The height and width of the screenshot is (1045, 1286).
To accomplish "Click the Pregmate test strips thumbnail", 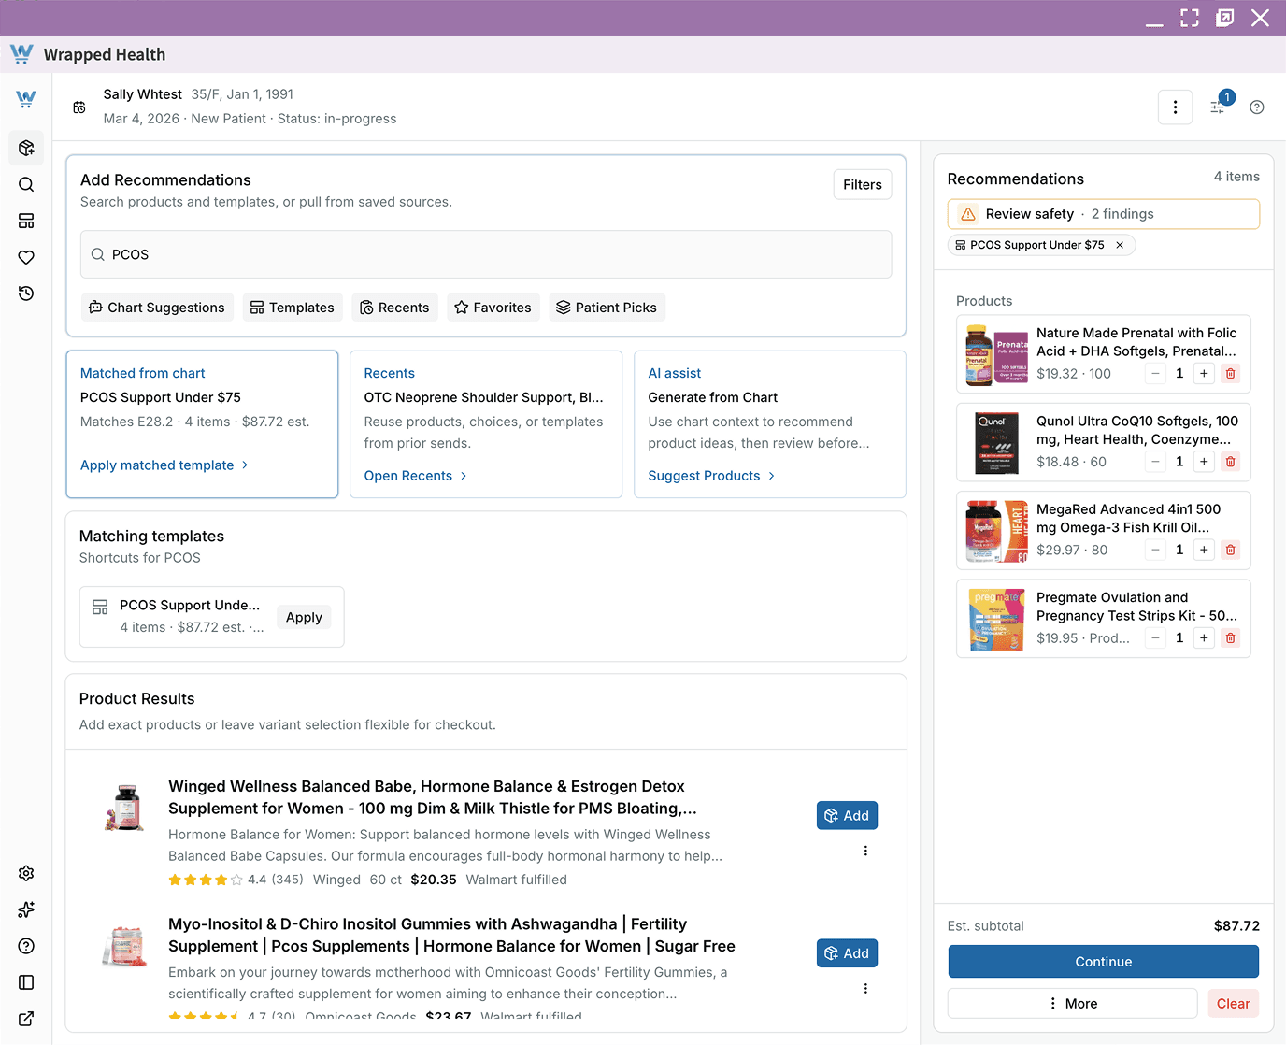I will [x=997, y=620].
